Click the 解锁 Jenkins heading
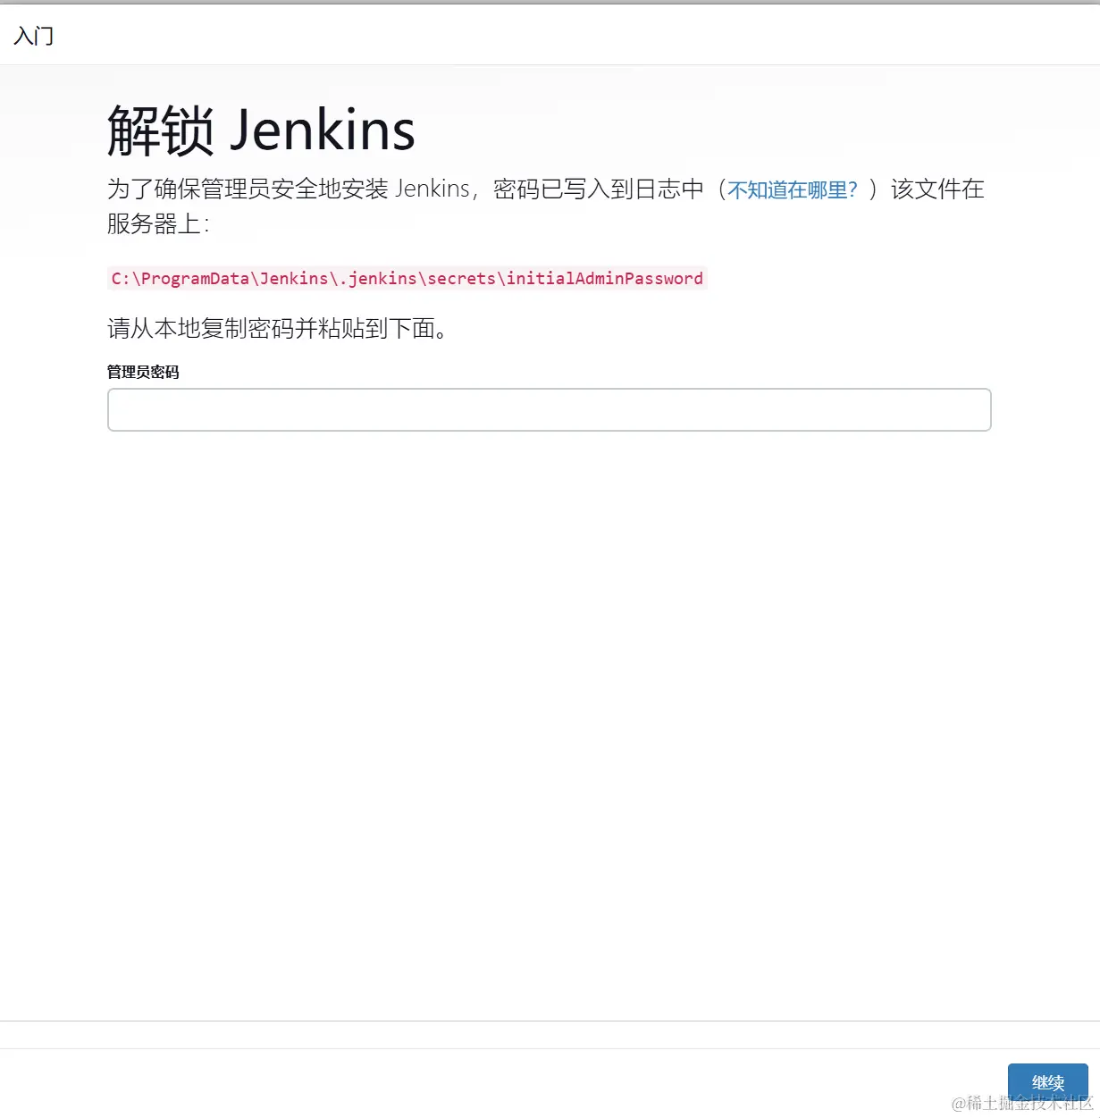The image size is (1100, 1118). [261, 130]
